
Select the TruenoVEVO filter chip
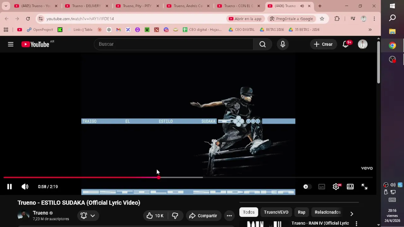(x=276, y=212)
